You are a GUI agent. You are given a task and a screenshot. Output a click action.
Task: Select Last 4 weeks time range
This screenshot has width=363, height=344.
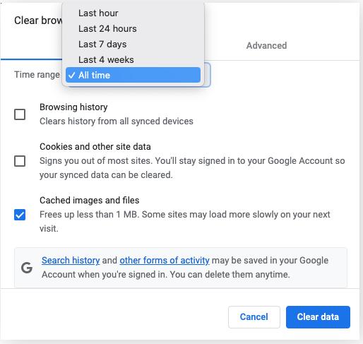(133, 60)
